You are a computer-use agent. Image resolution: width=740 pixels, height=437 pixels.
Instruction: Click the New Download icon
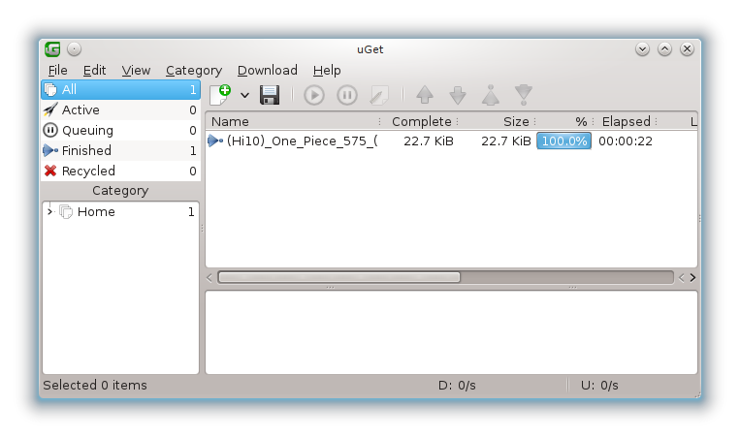220,94
